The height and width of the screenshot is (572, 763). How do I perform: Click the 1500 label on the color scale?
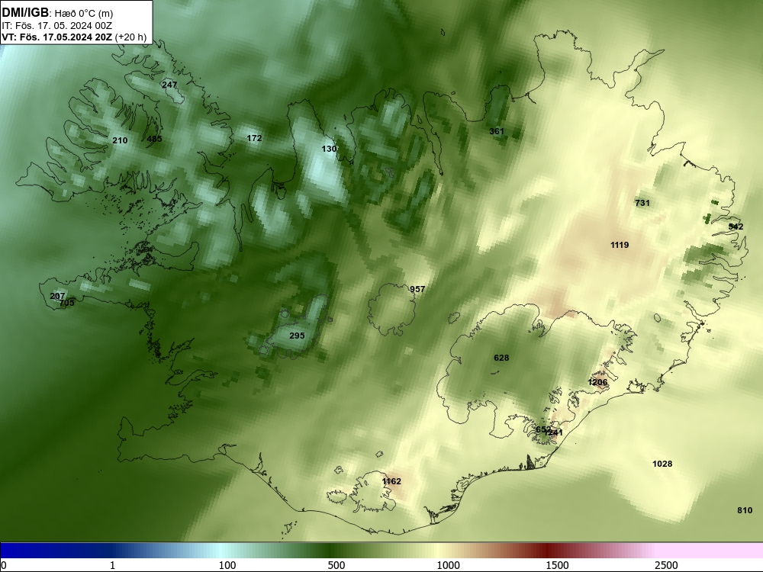(557, 565)
